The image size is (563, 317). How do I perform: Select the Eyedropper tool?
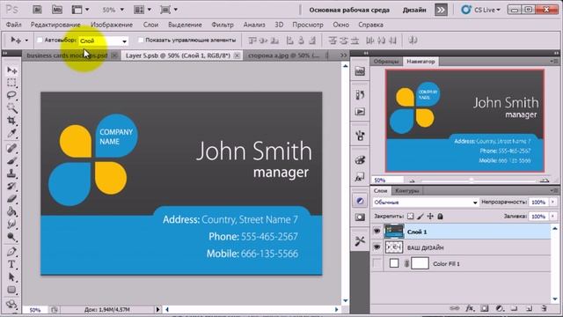[x=11, y=133]
